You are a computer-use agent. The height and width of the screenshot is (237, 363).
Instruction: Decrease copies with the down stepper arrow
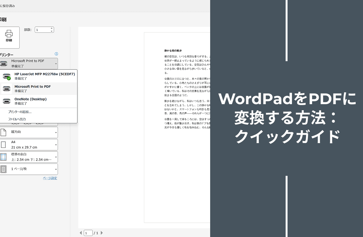coord(52,31)
